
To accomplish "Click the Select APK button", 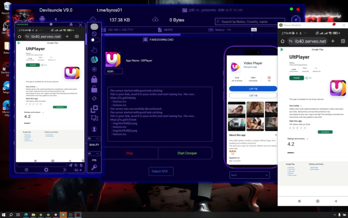I will point(161,171).
